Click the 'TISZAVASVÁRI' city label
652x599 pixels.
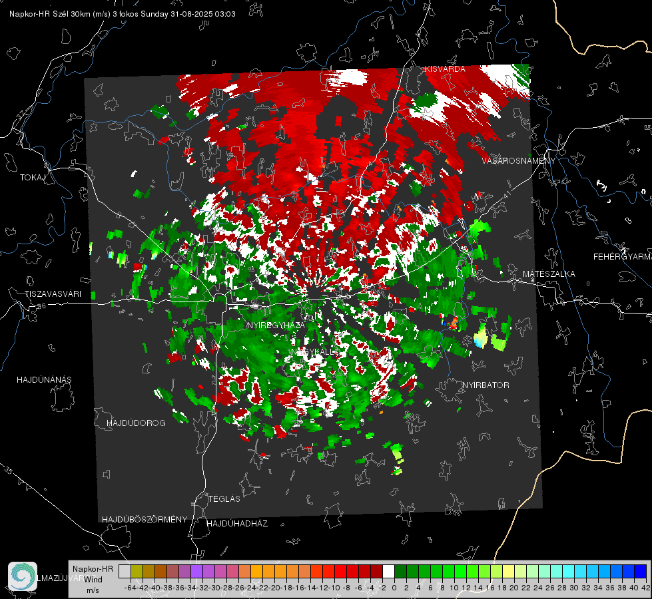tap(53, 294)
